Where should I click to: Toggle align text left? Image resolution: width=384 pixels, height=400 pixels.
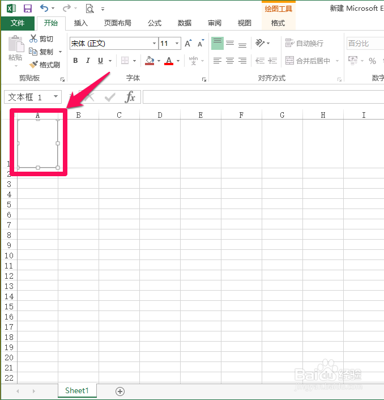coord(217,61)
